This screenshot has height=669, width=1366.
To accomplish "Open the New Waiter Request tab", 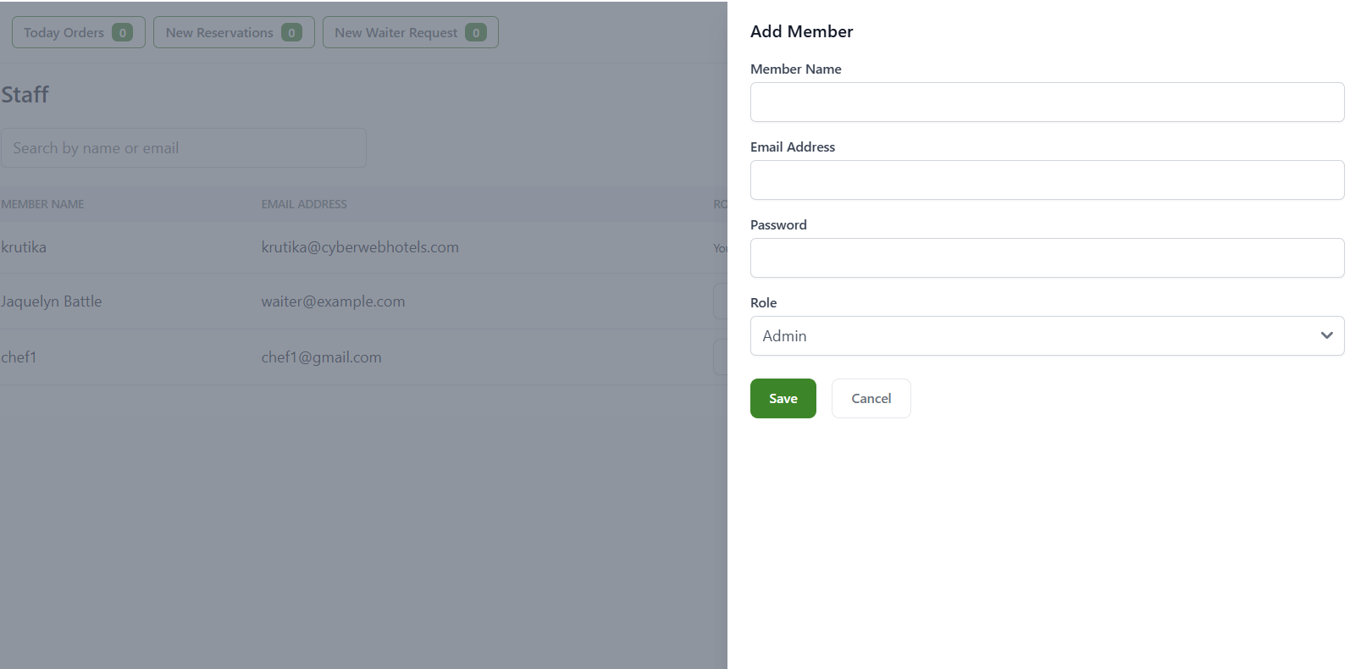I will (x=395, y=33).
